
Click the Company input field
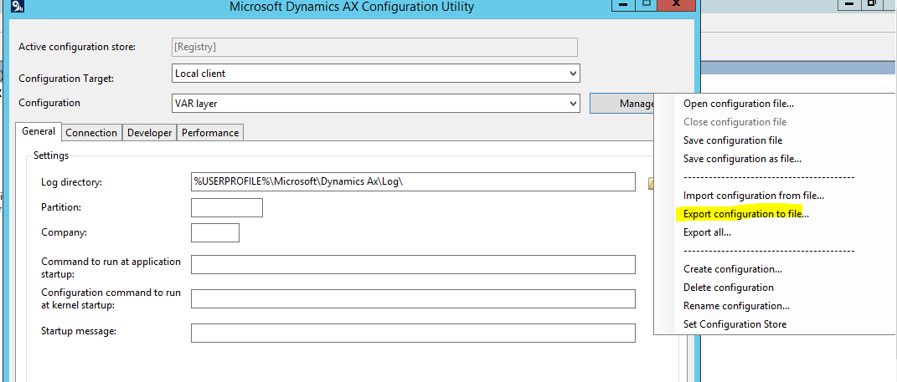(215, 232)
